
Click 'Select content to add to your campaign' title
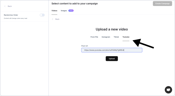click(74, 4)
